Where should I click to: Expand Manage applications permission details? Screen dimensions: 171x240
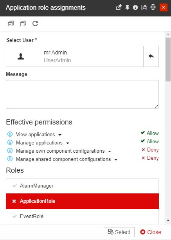(68, 143)
